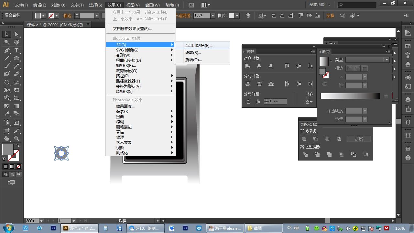This screenshot has height=233, width=414.
Task: Enable Draw Behind mode in toolbox
Action: tap(12, 174)
